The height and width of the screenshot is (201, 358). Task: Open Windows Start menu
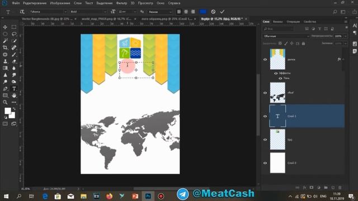tap(6, 196)
